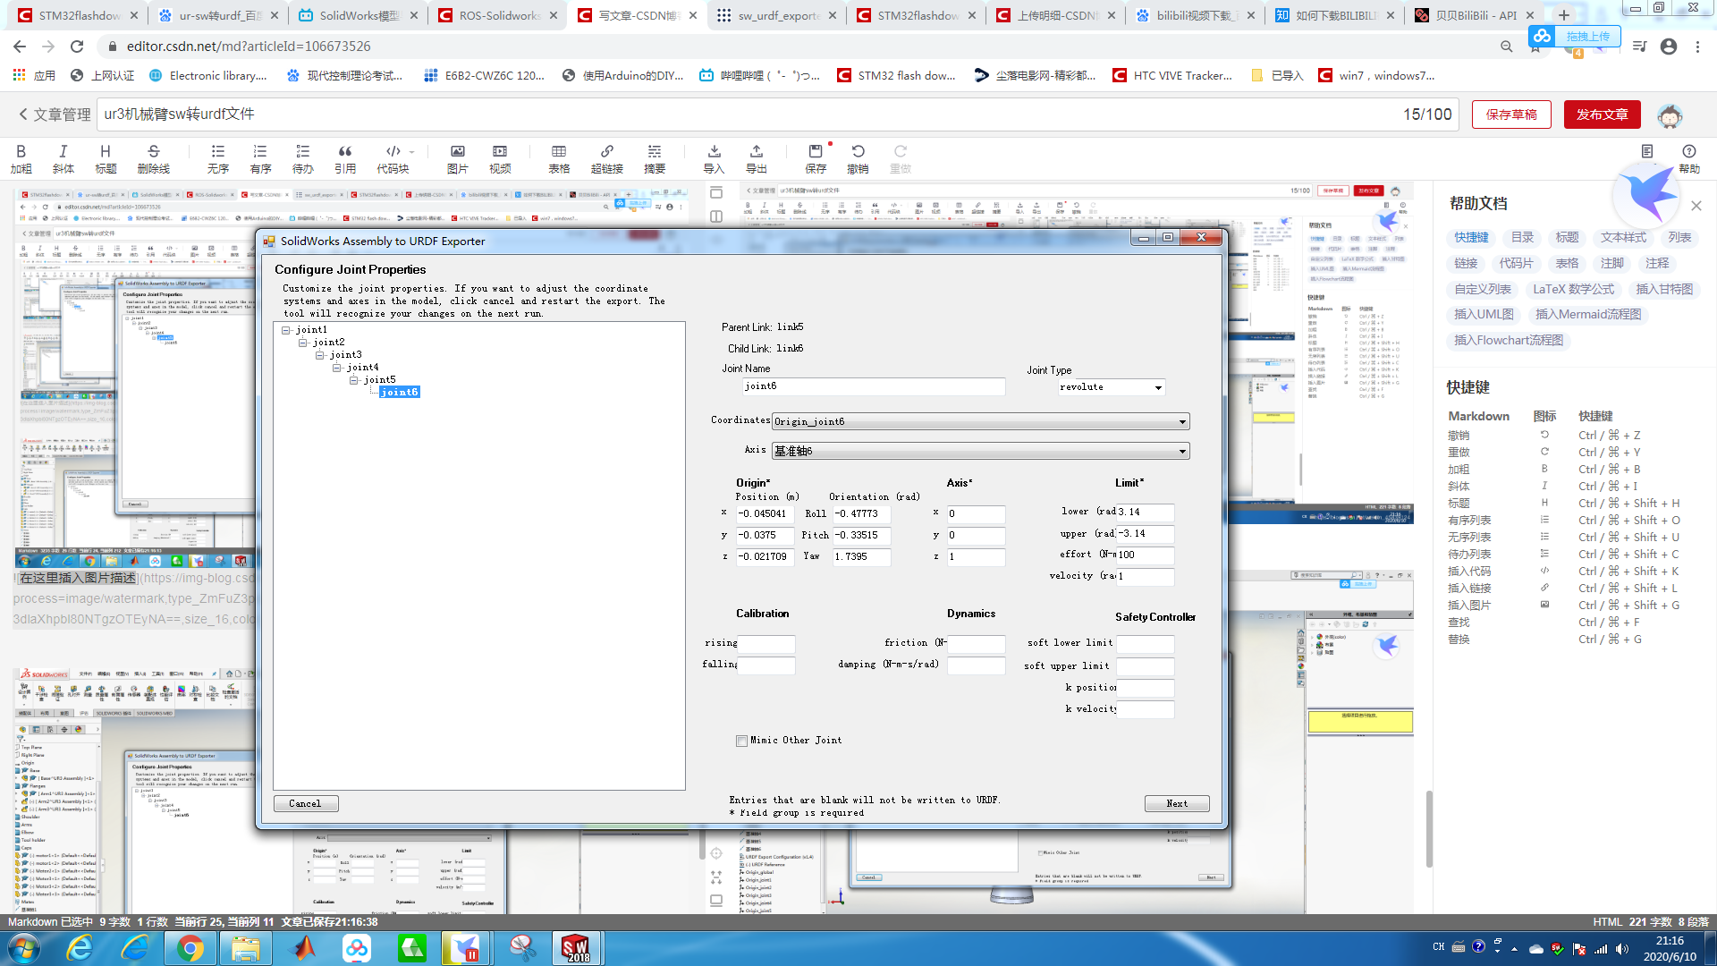The height and width of the screenshot is (966, 1717).
Task: Enable the Mimic Other Joint checkbox
Action: point(741,741)
